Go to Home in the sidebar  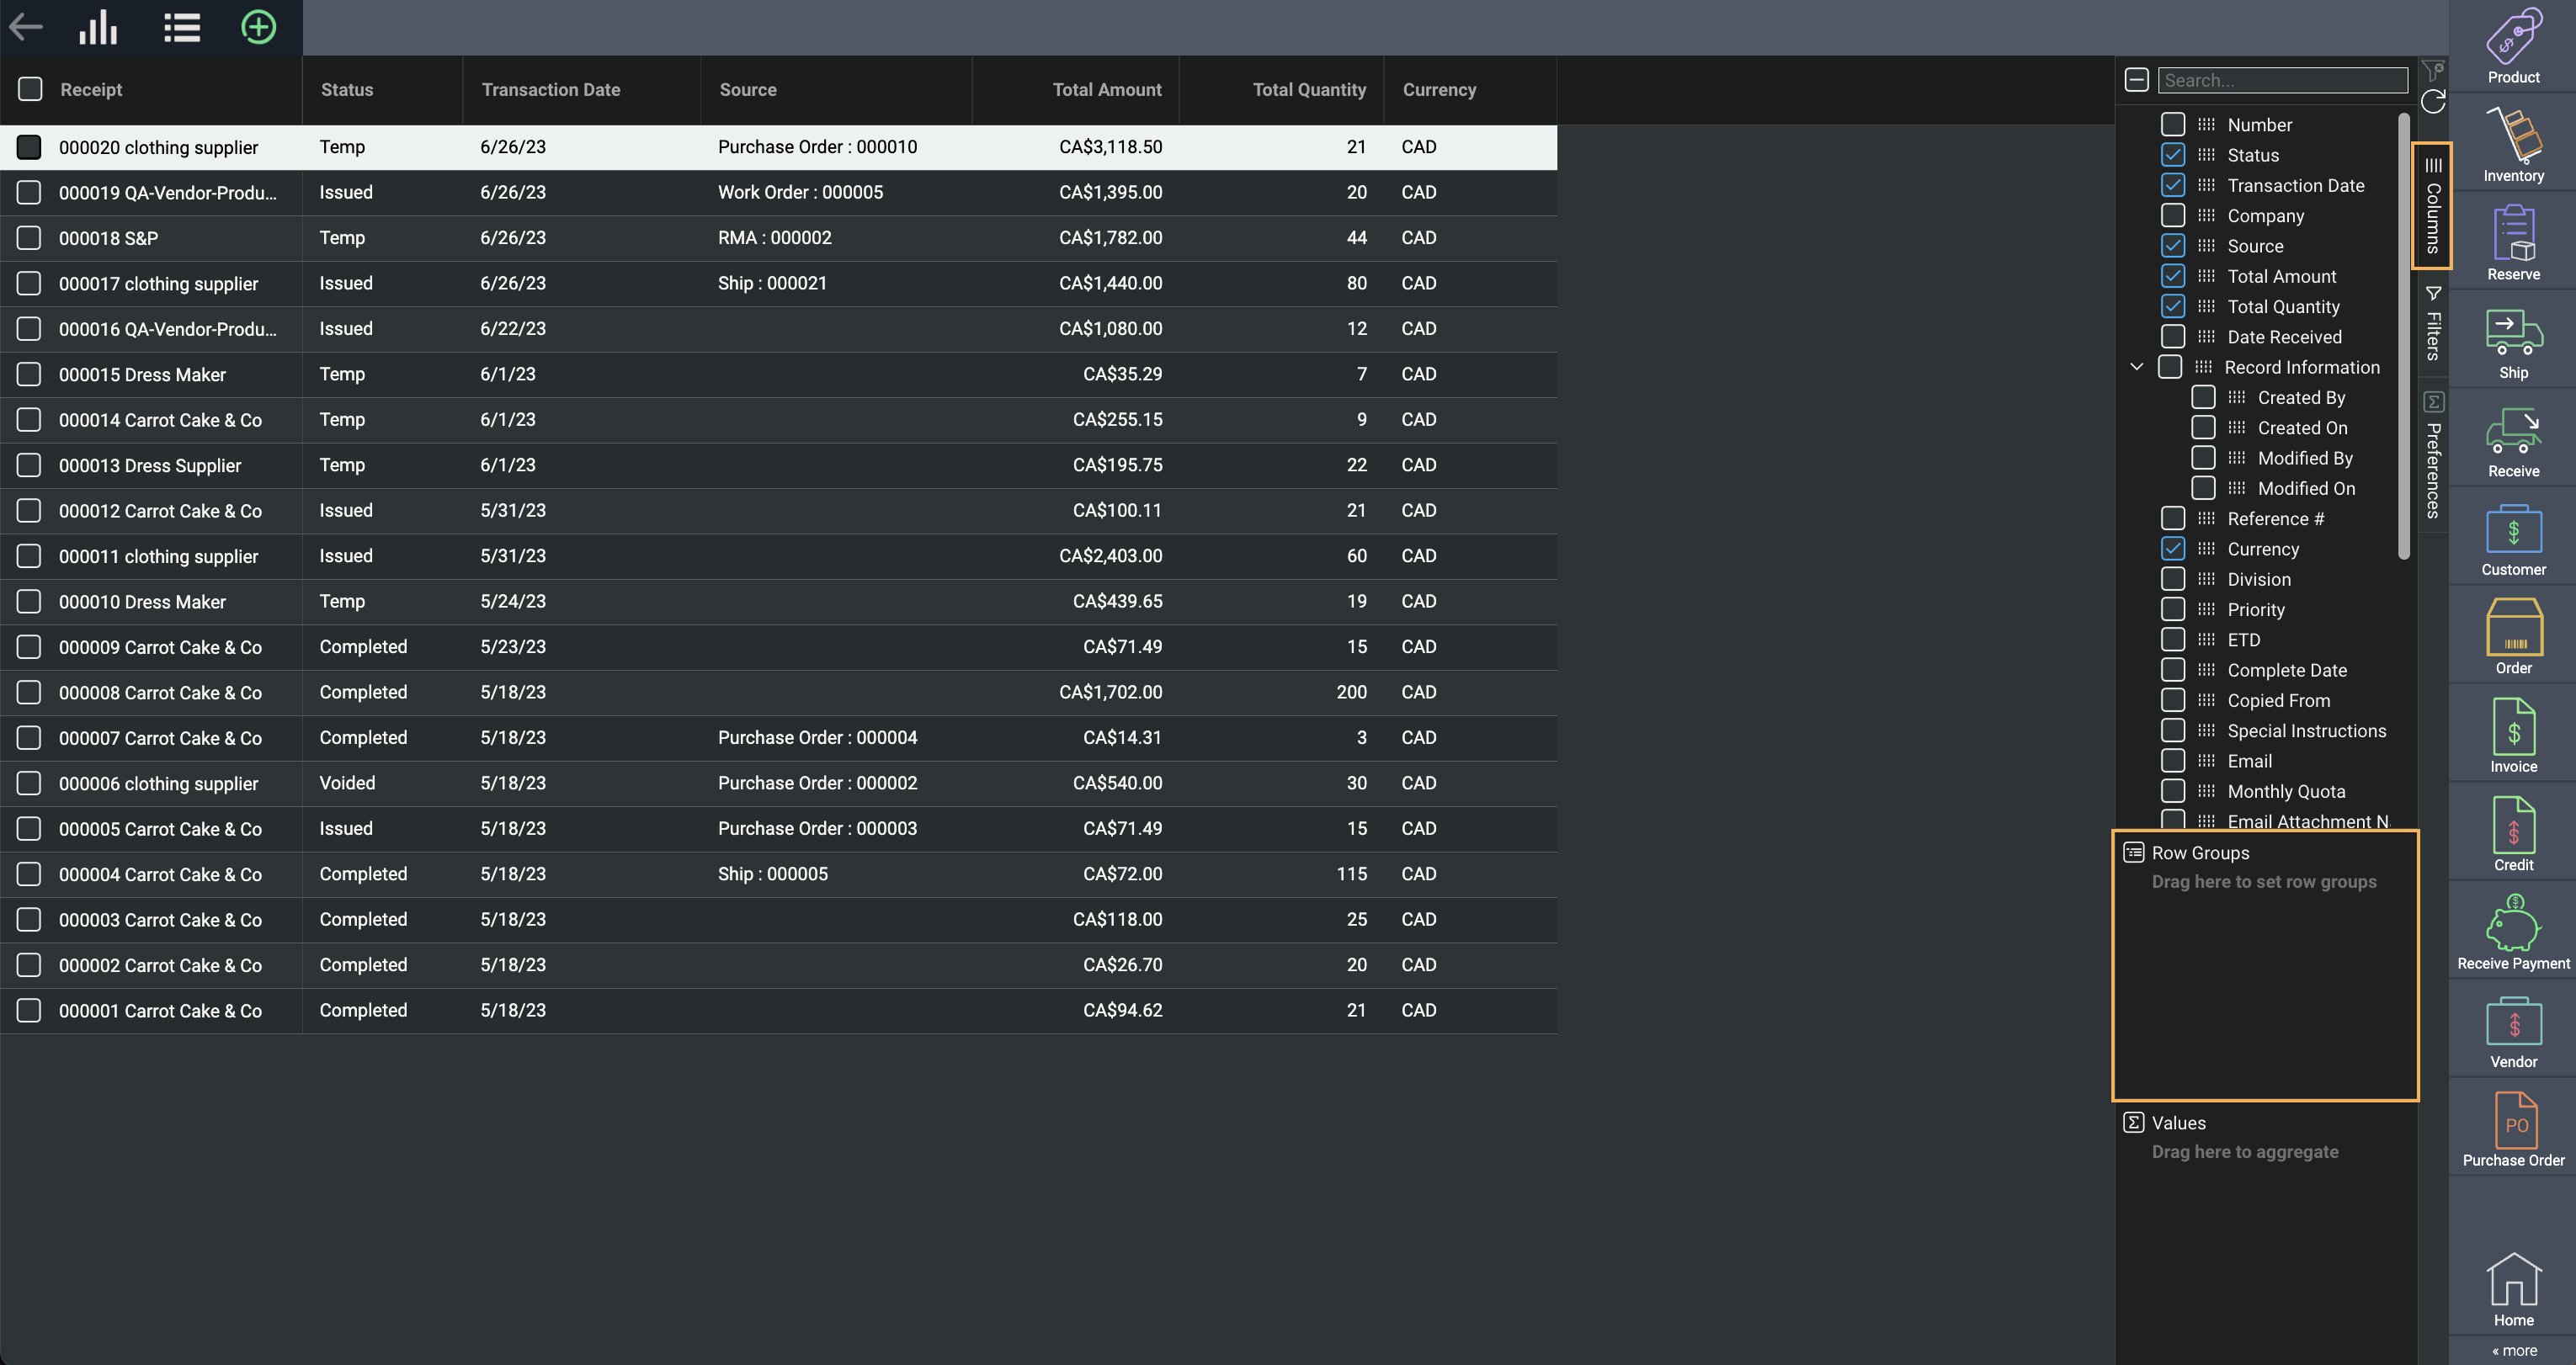[x=2513, y=1290]
